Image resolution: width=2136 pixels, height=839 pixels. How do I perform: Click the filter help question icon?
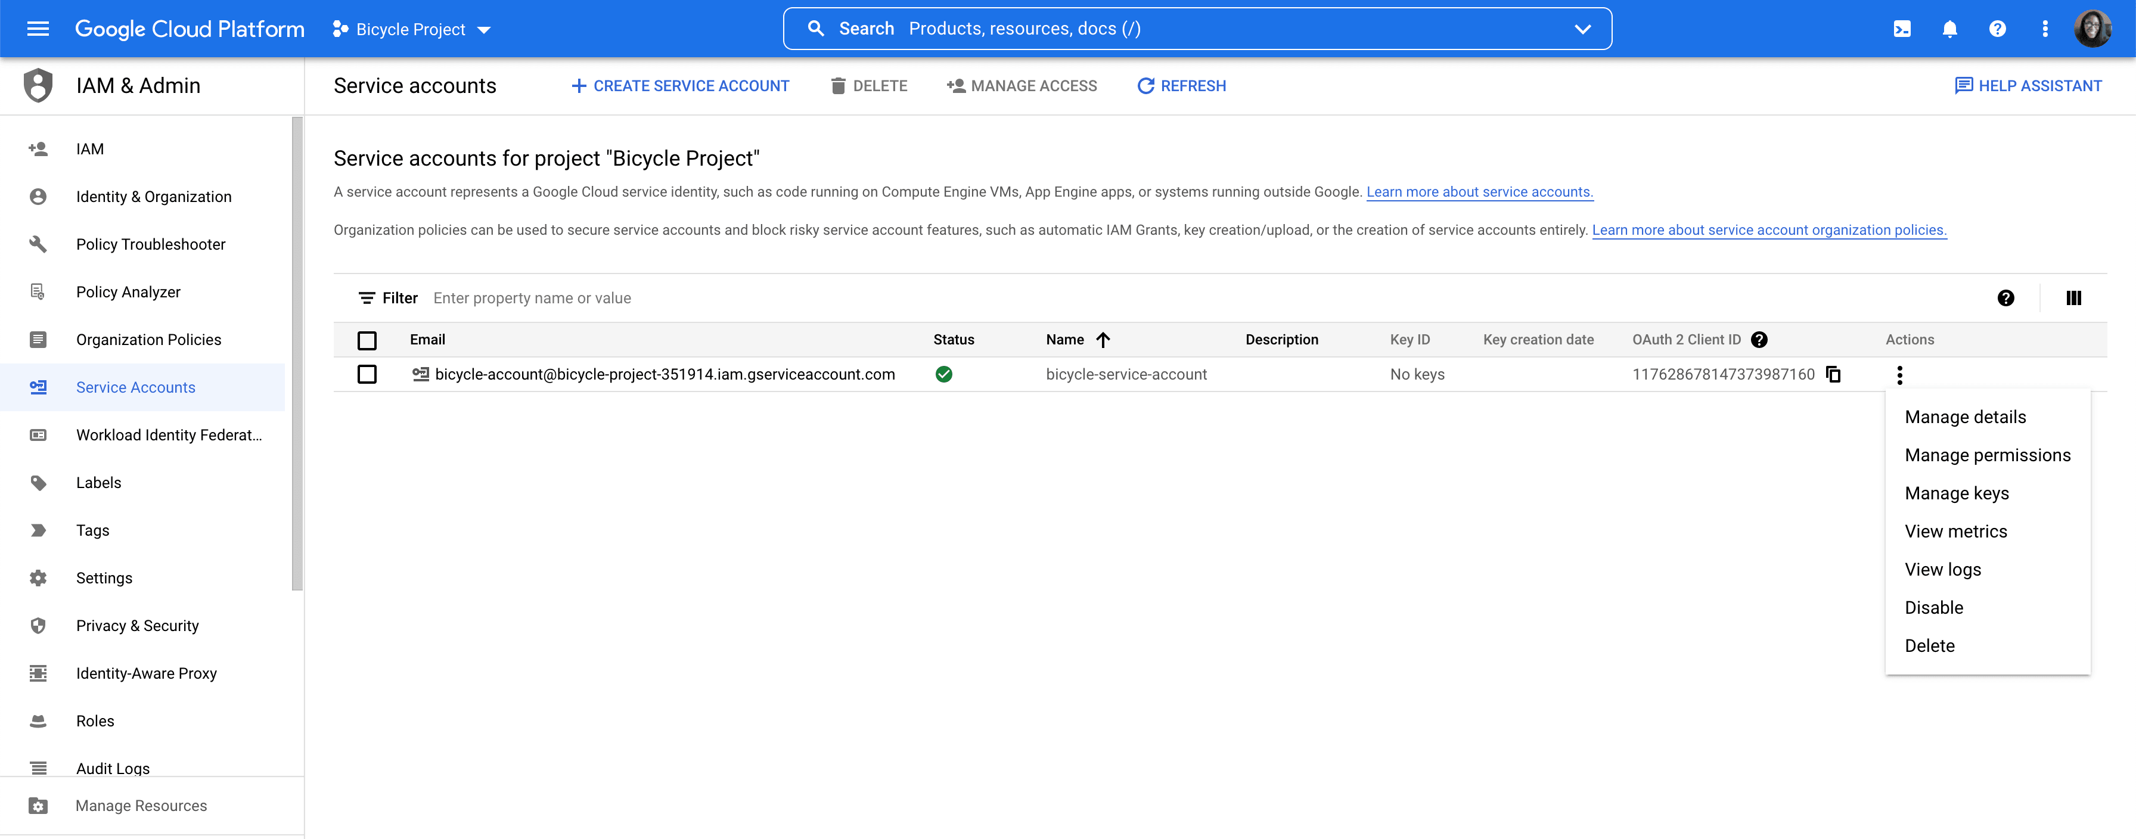pyautogui.click(x=2005, y=297)
